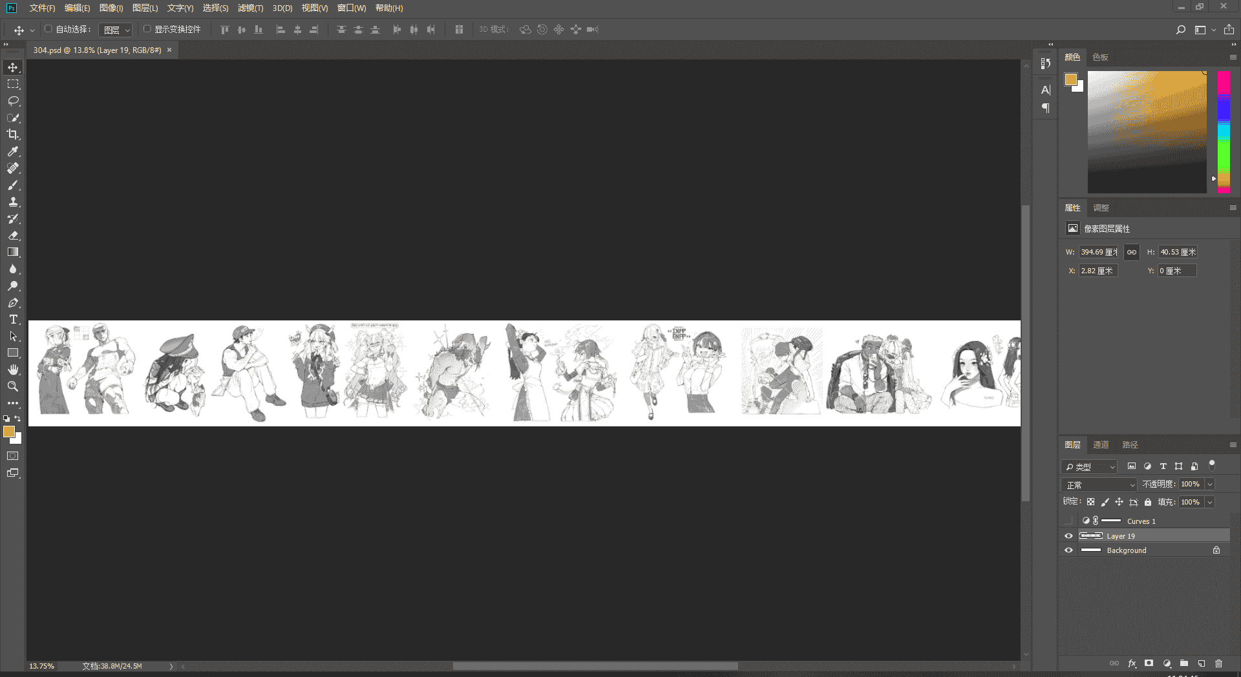1241x677 pixels.
Task: Add a layer mask
Action: point(1149,663)
